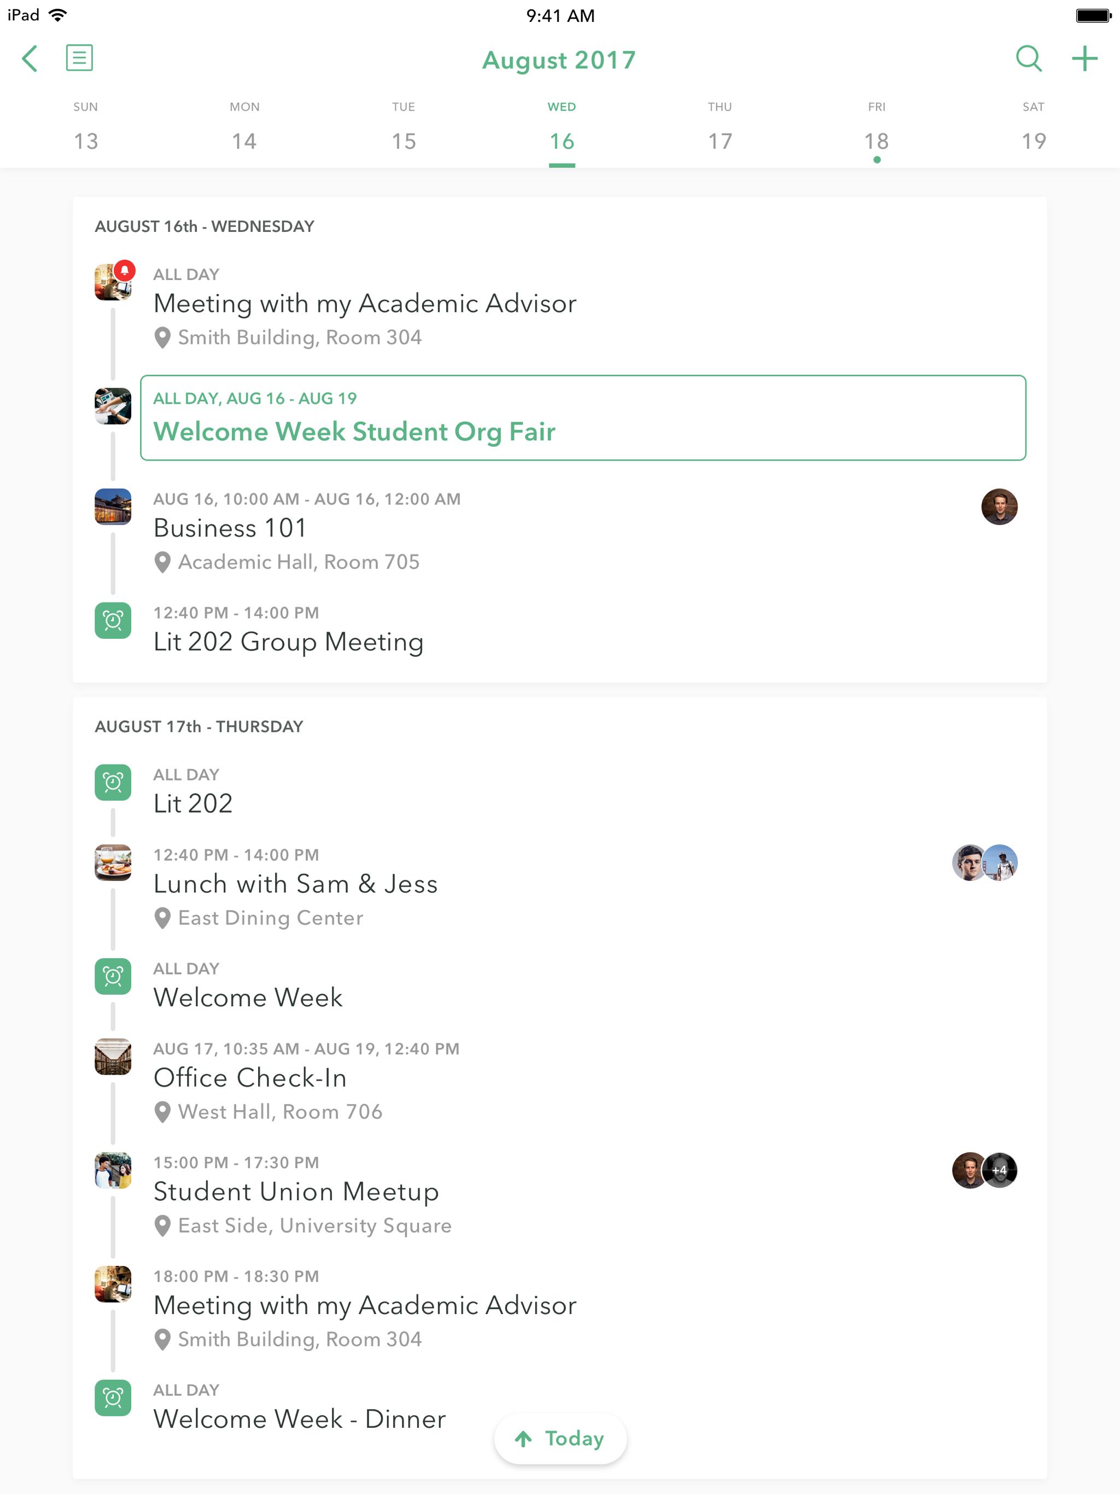The image size is (1120, 1494).
Task: Tap the back arrow icon
Action: point(30,59)
